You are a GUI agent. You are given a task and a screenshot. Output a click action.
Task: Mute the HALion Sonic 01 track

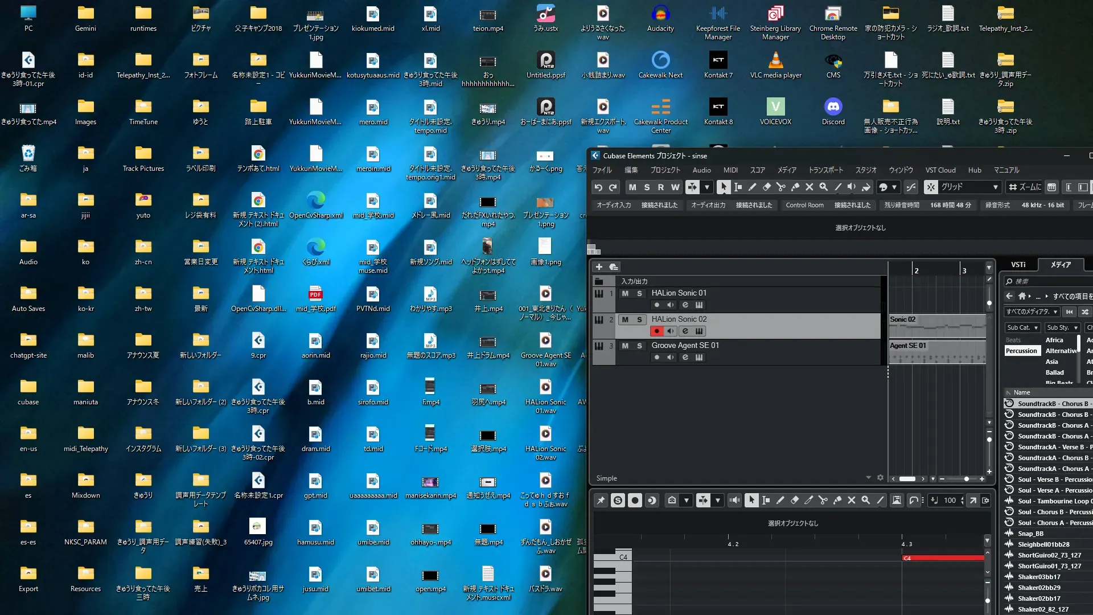[x=626, y=293]
